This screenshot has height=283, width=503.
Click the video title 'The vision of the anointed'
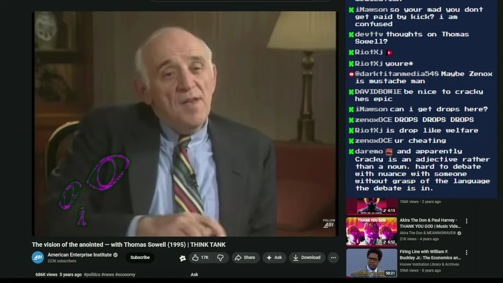coord(129,244)
